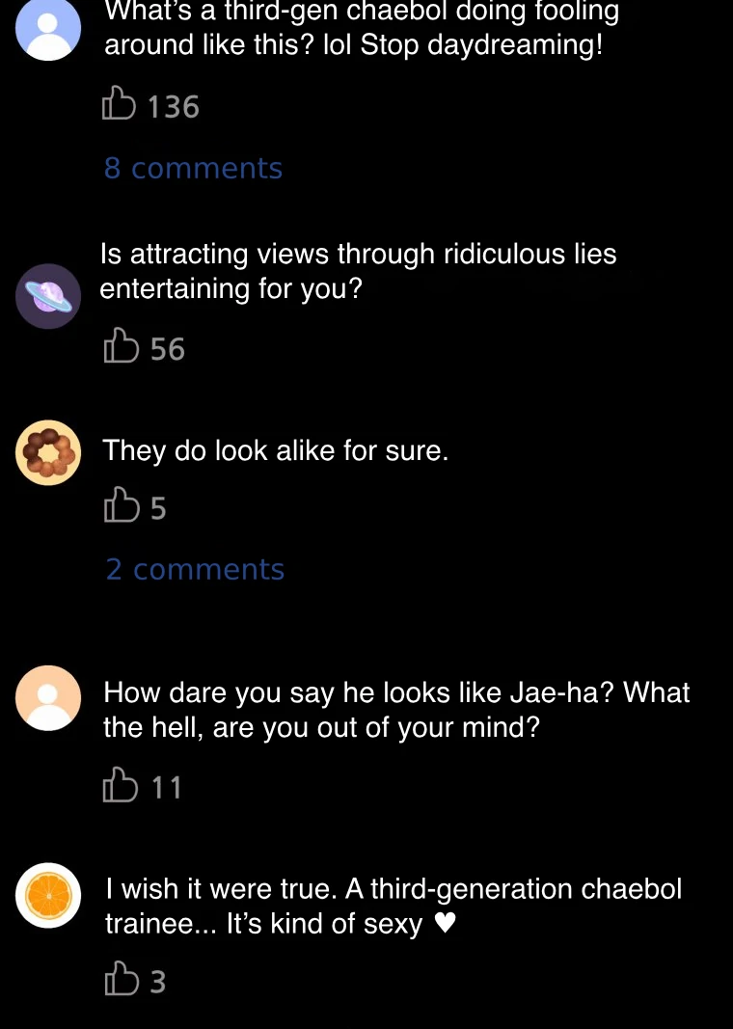This screenshot has width=733, height=1029.
Task: Open the peach default avatar profile
Action: tap(48, 697)
